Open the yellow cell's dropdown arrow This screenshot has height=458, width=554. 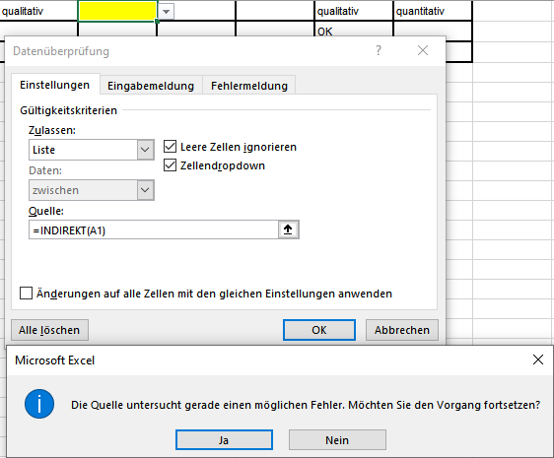(x=166, y=12)
